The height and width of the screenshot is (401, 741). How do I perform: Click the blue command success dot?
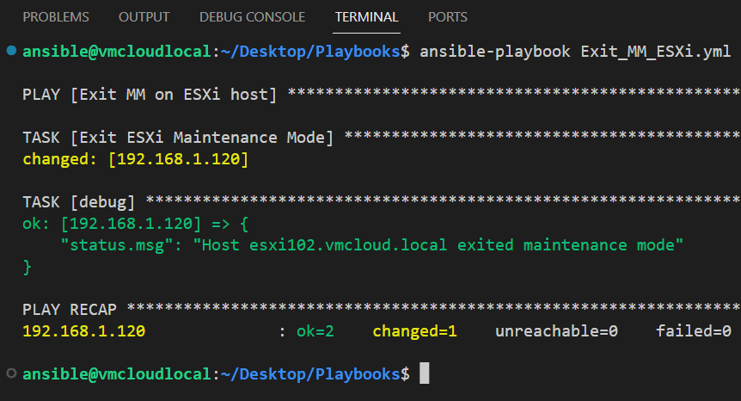pos(10,51)
